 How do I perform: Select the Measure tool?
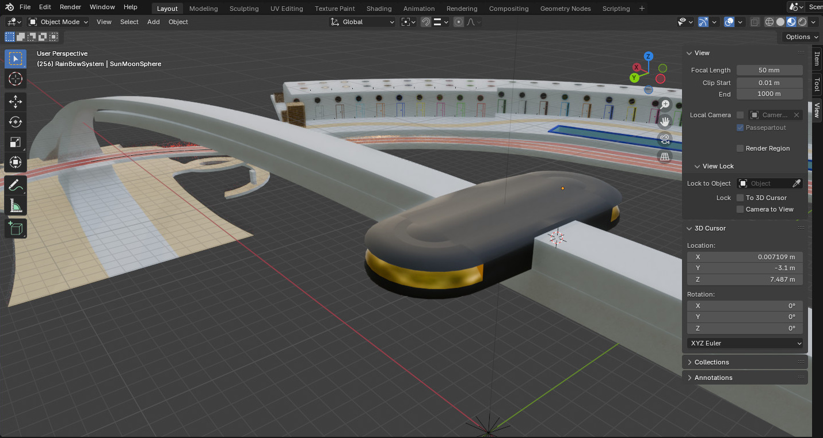[x=16, y=205]
